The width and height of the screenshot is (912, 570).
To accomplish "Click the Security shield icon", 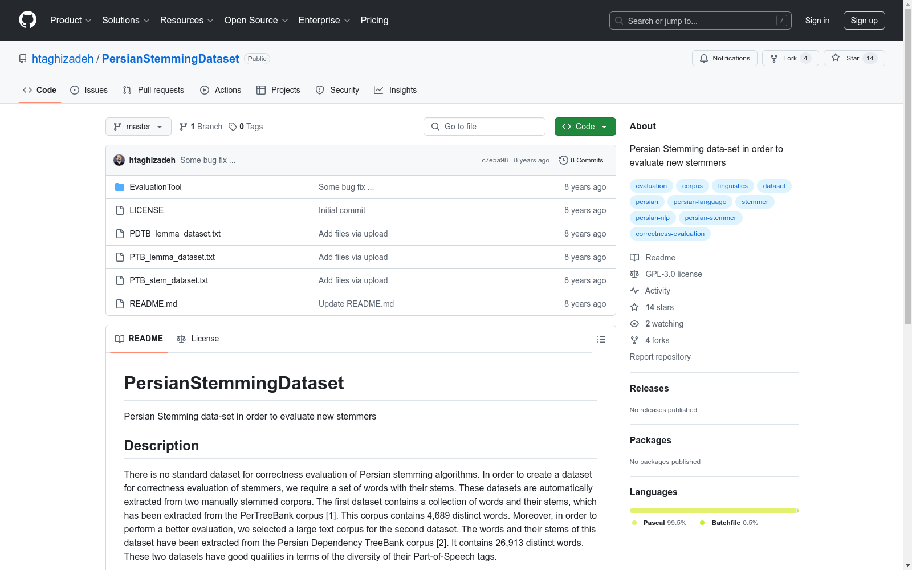I will (x=320, y=90).
